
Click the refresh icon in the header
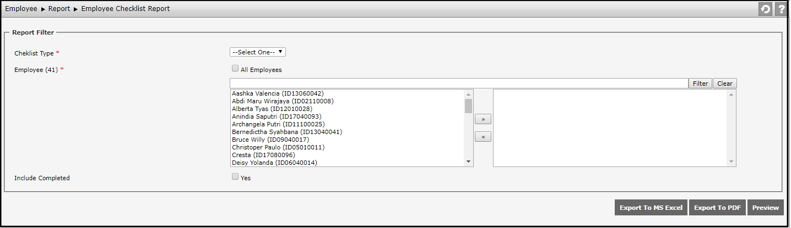765,9
